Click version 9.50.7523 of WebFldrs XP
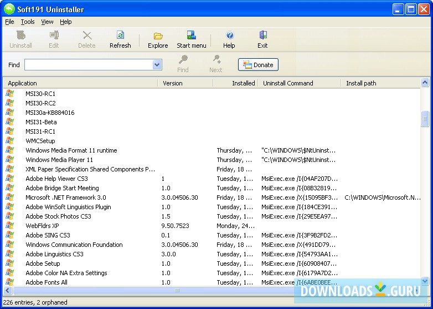 coord(176,226)
